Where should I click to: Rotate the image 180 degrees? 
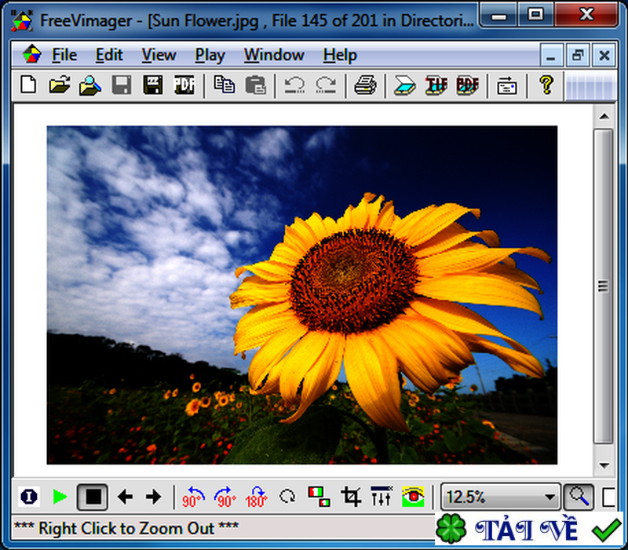tap(254, 497)
